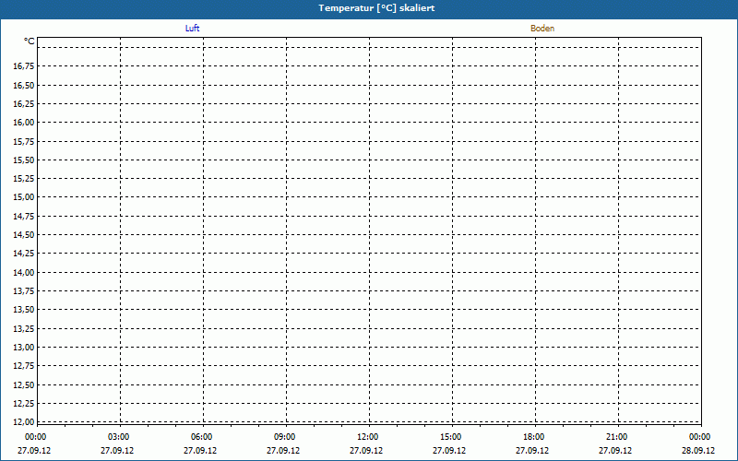Select the 15,00 y-axis value

point(24,197)
